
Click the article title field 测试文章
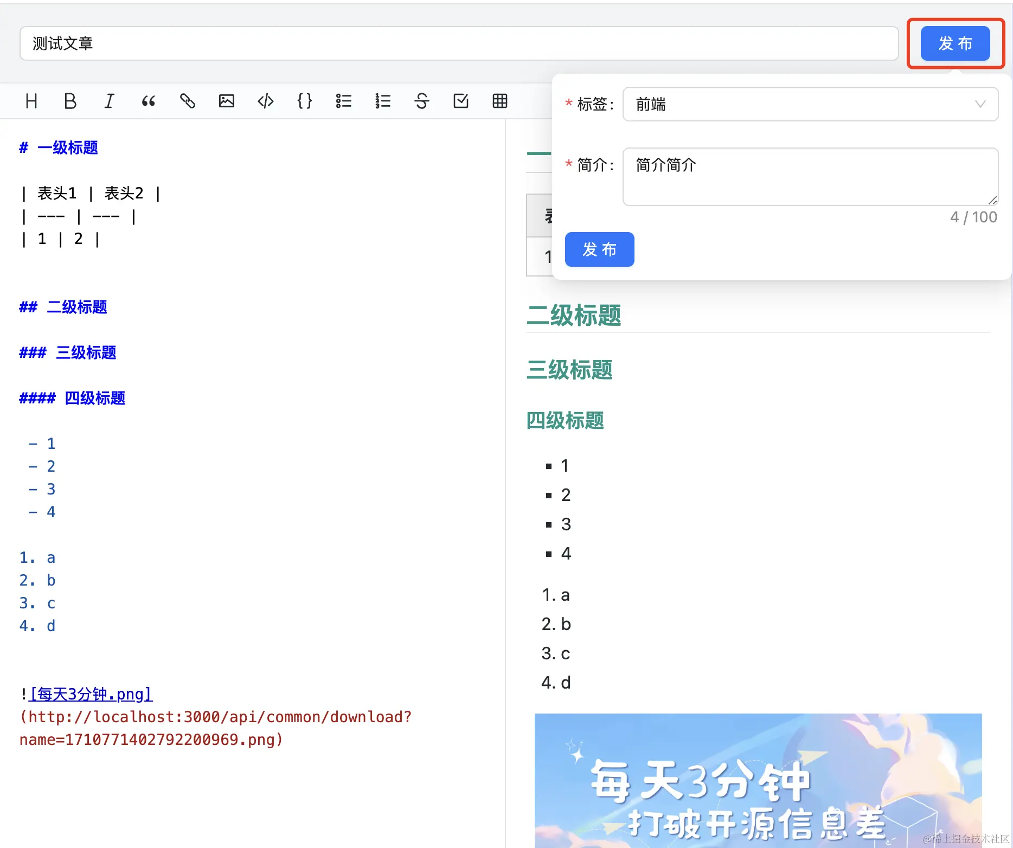[459, 43]
